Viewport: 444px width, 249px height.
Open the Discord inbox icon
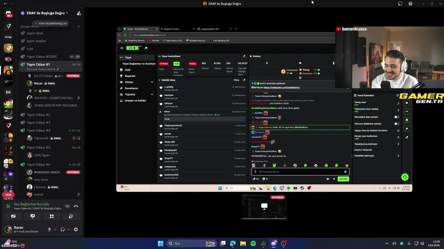(x=400, y=3)
